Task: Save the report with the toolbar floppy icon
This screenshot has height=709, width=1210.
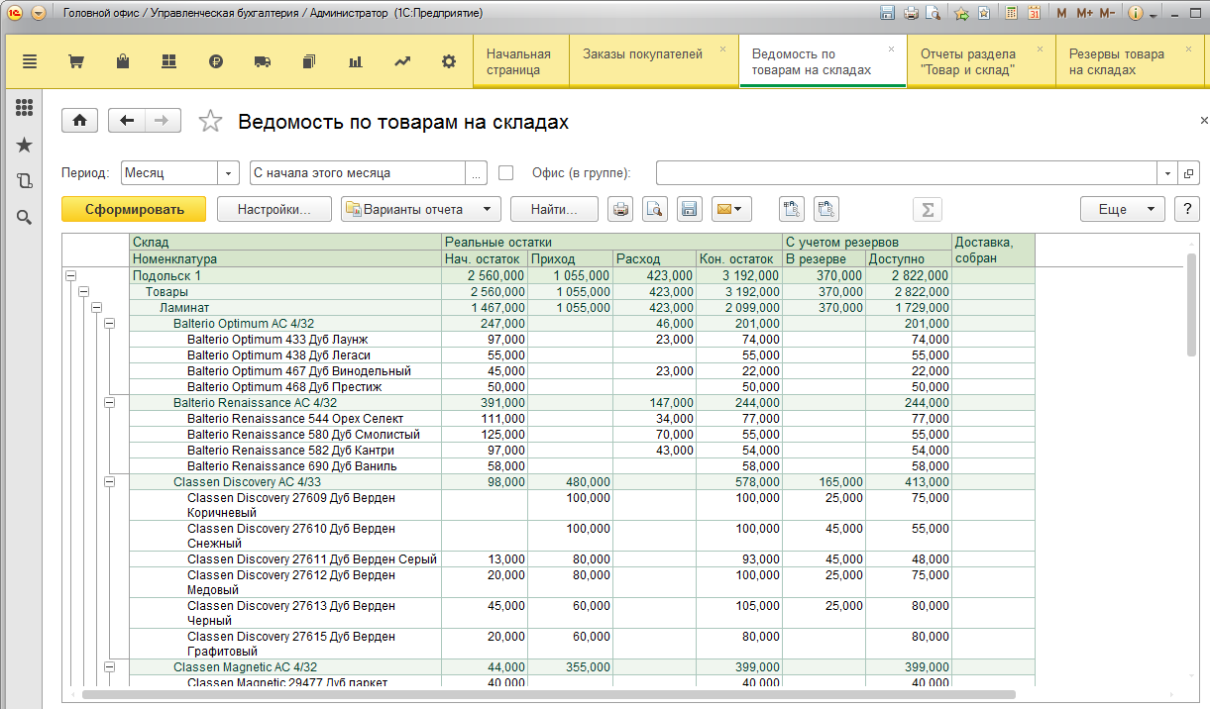Action: [x=689, y=209]
